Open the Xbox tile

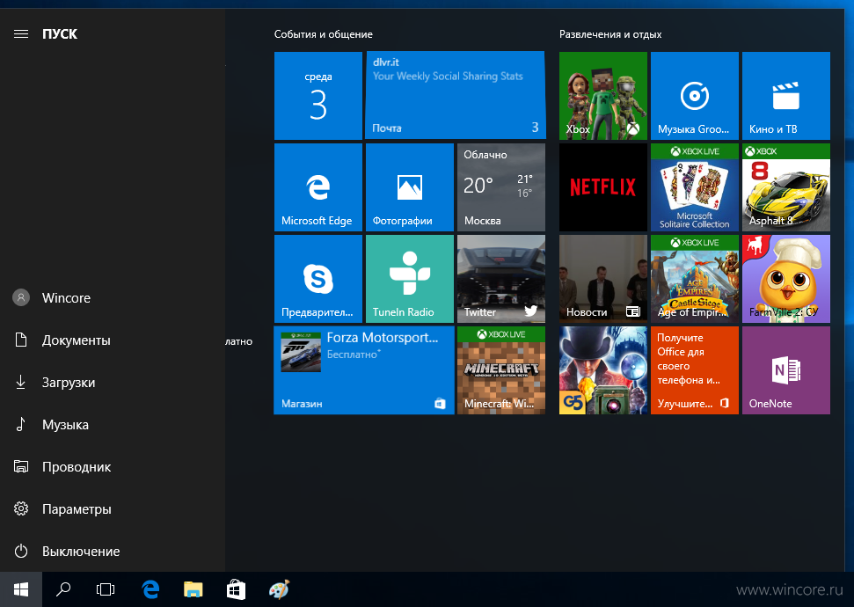pyautogui.click(x=603, y=96)
